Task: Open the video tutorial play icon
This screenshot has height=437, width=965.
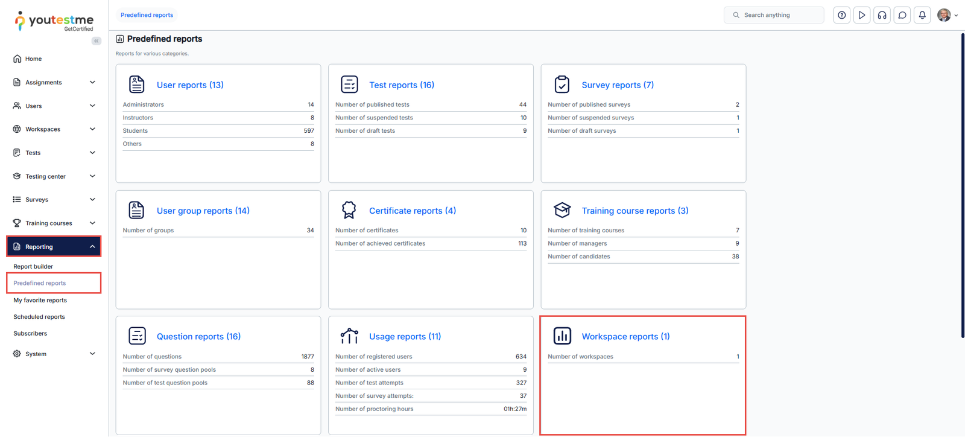Action: click(x=862, y=15)
